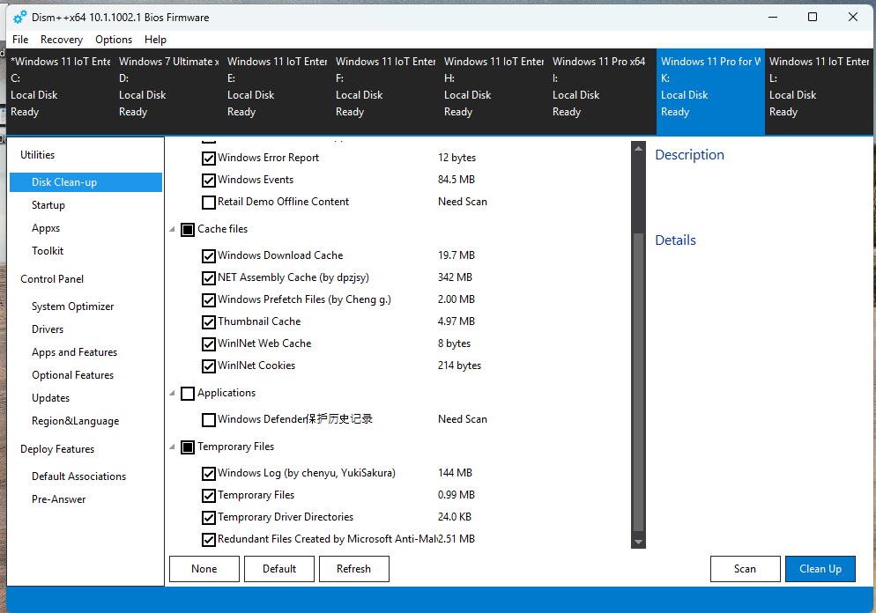Open the Options menu

pos(114,40)
